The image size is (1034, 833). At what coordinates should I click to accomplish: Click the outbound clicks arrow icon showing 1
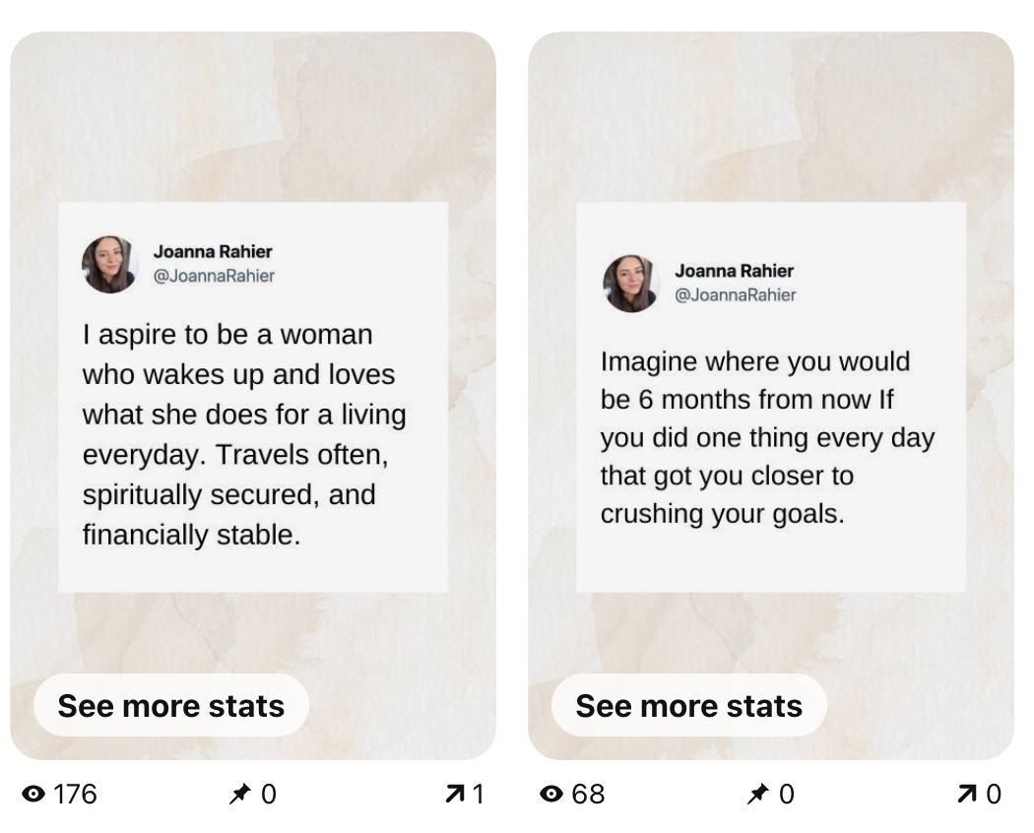pos(454,794)
